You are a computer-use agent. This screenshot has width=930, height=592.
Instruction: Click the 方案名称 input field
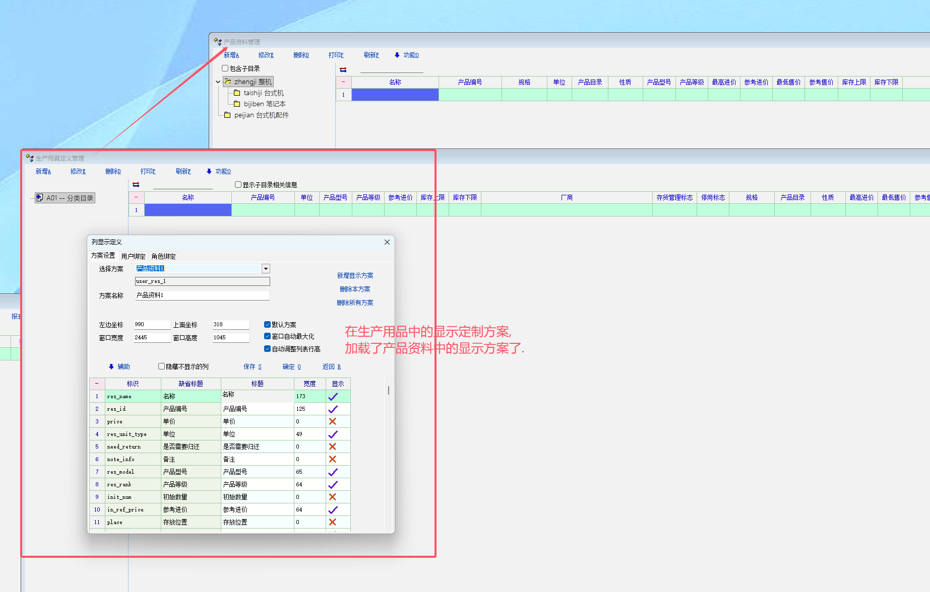(202, 295)
